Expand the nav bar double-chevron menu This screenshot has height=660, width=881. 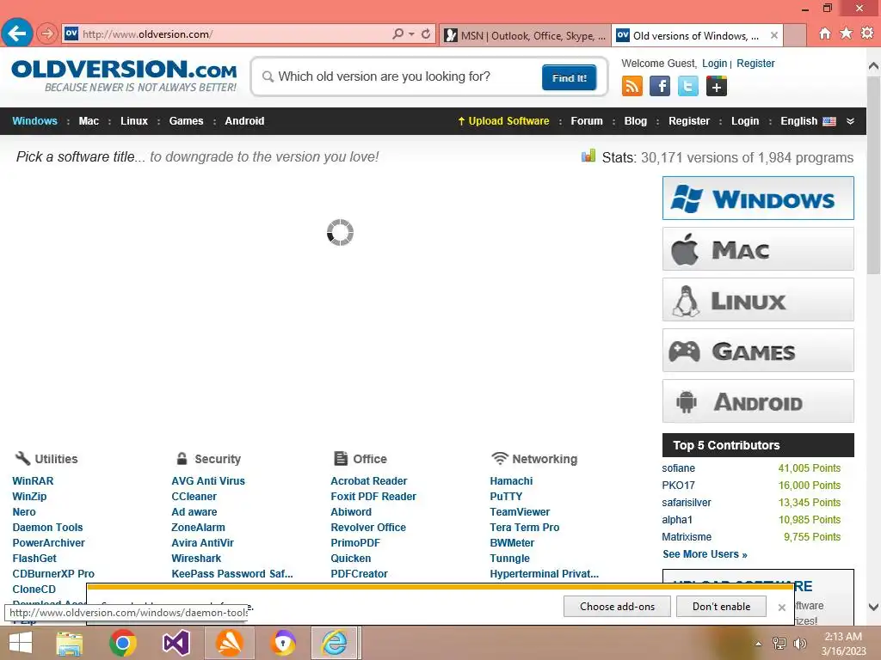[850, 121]
